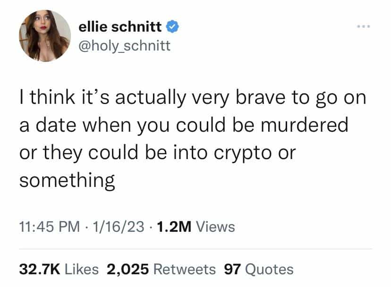Click the 32.7K like count number
The width and height of the screenshot is (391, 287).
pos(40,270)
